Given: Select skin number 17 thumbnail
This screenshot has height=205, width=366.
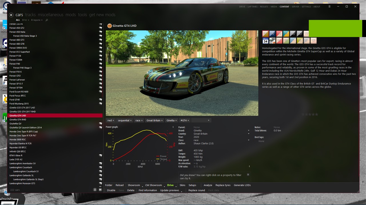Looking at the screenshot, I should (x=313, y=41).
